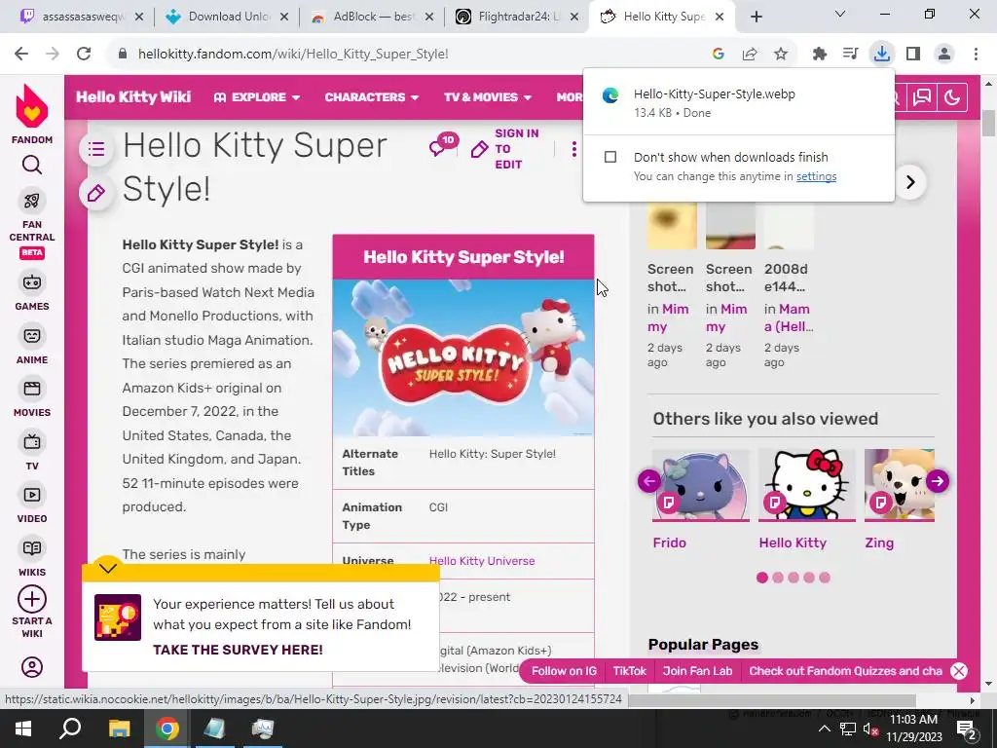Open the Games controller icon

click(x=32, y=282)
